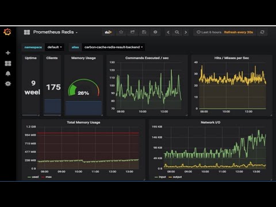This screenshot has width=276, height=207.
Task: Click the 9 week uptime value
Action: [x=32, y=87]
